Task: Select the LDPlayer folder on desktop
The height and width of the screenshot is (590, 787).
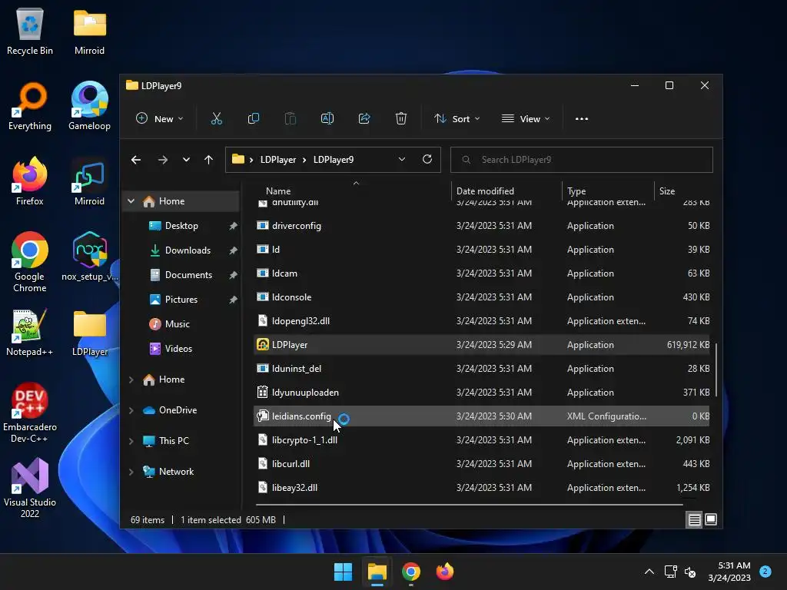Action: point(89,333)
